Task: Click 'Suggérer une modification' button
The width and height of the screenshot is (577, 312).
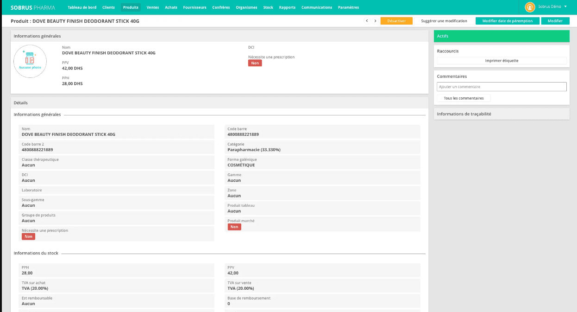Action: coord(444,21)
